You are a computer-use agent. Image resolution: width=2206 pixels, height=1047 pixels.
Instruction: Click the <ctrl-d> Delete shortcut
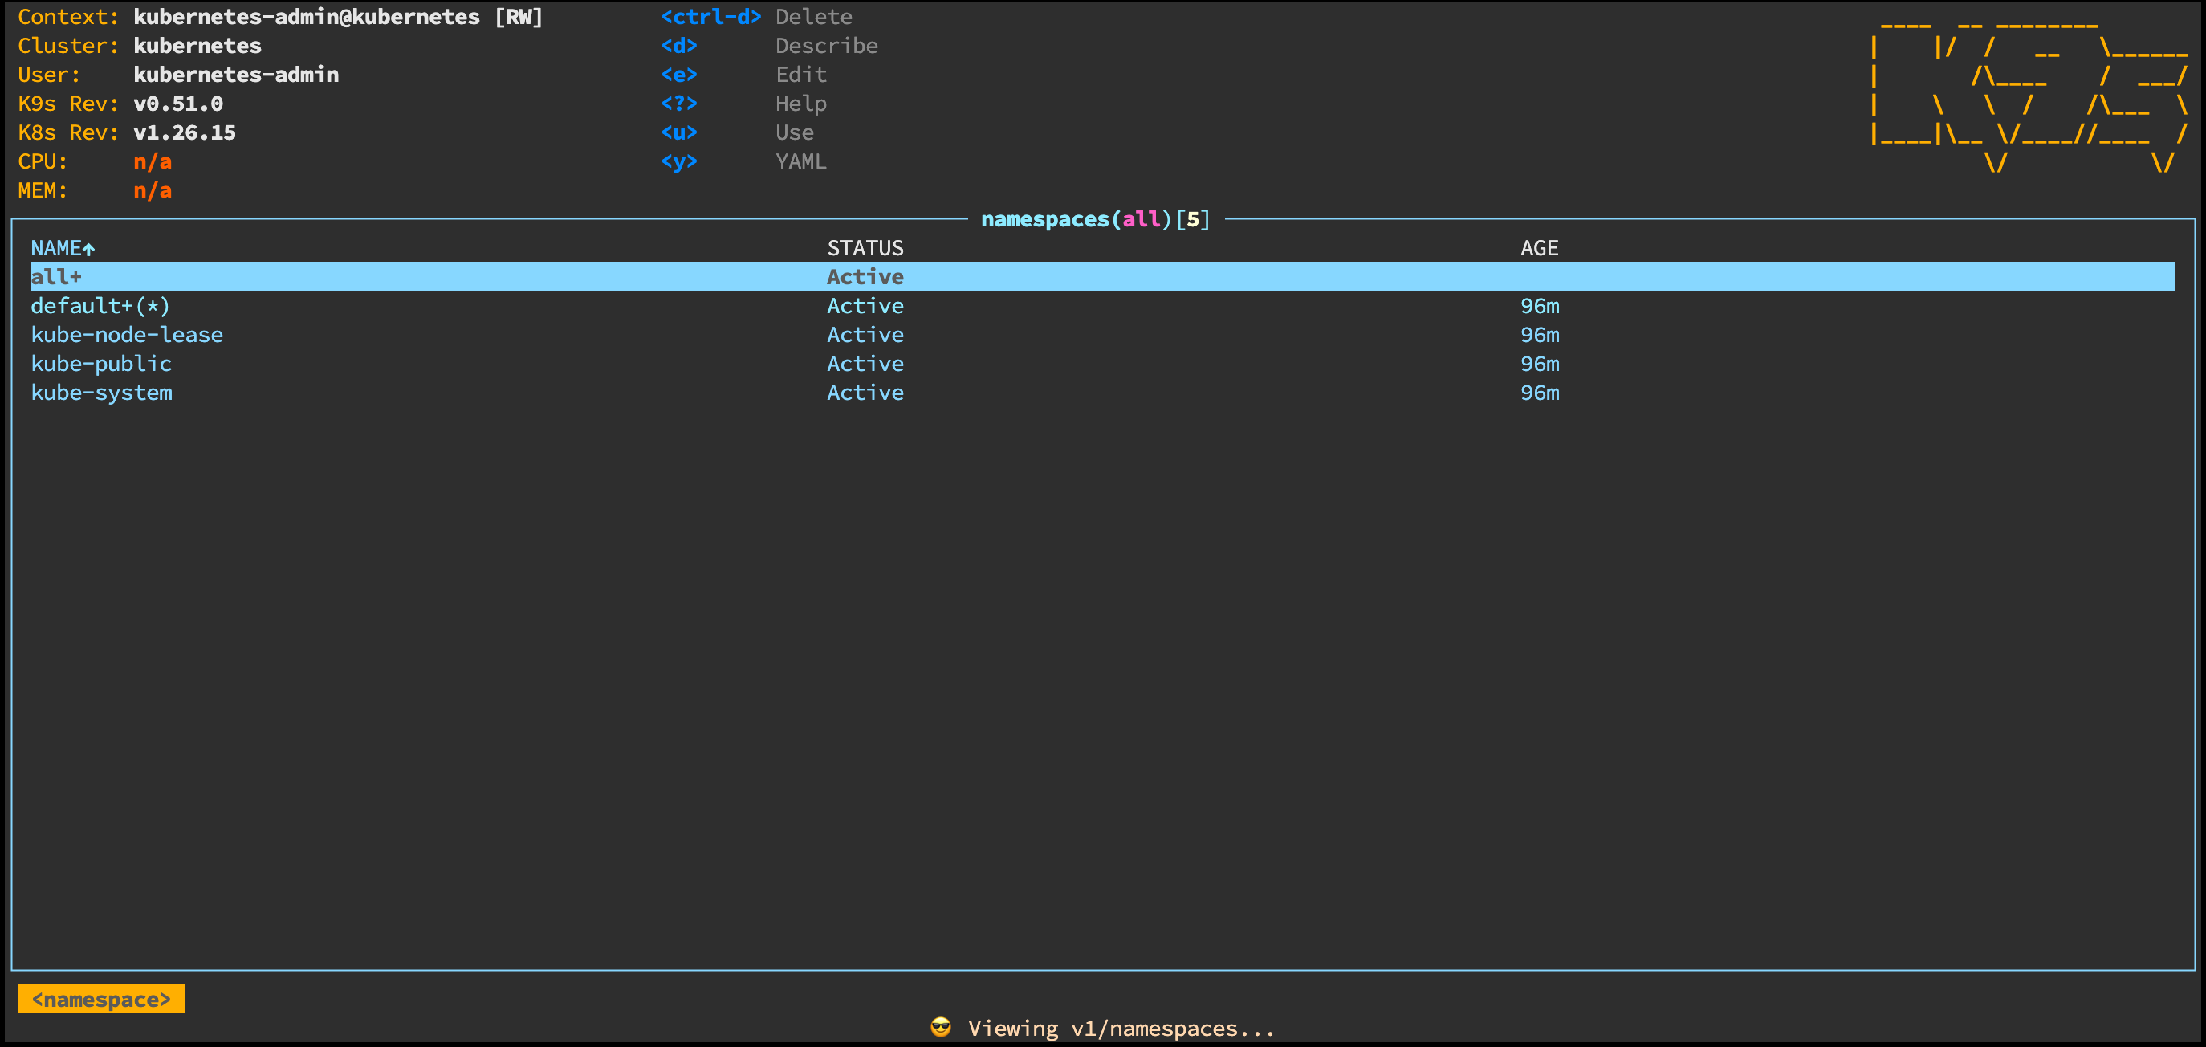click(756, 16)
